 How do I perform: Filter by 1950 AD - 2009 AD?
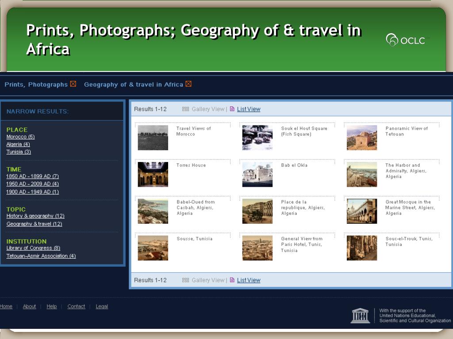(x=33, y=184)
